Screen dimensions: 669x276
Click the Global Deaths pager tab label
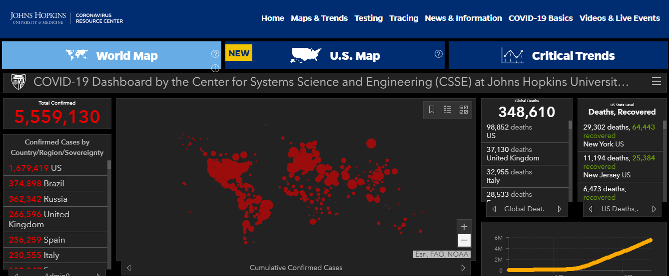(527, 209)
